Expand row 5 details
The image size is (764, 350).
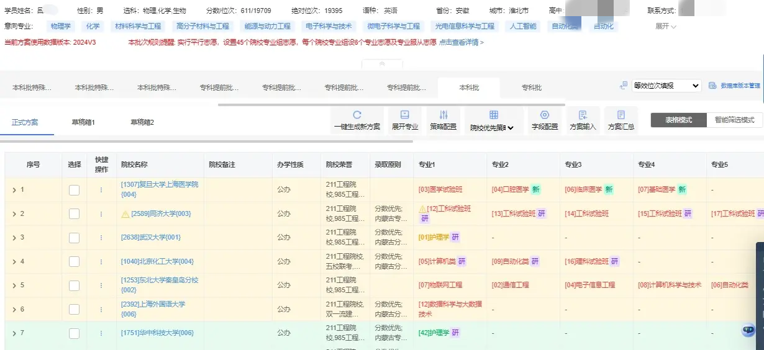coord(14,285)
